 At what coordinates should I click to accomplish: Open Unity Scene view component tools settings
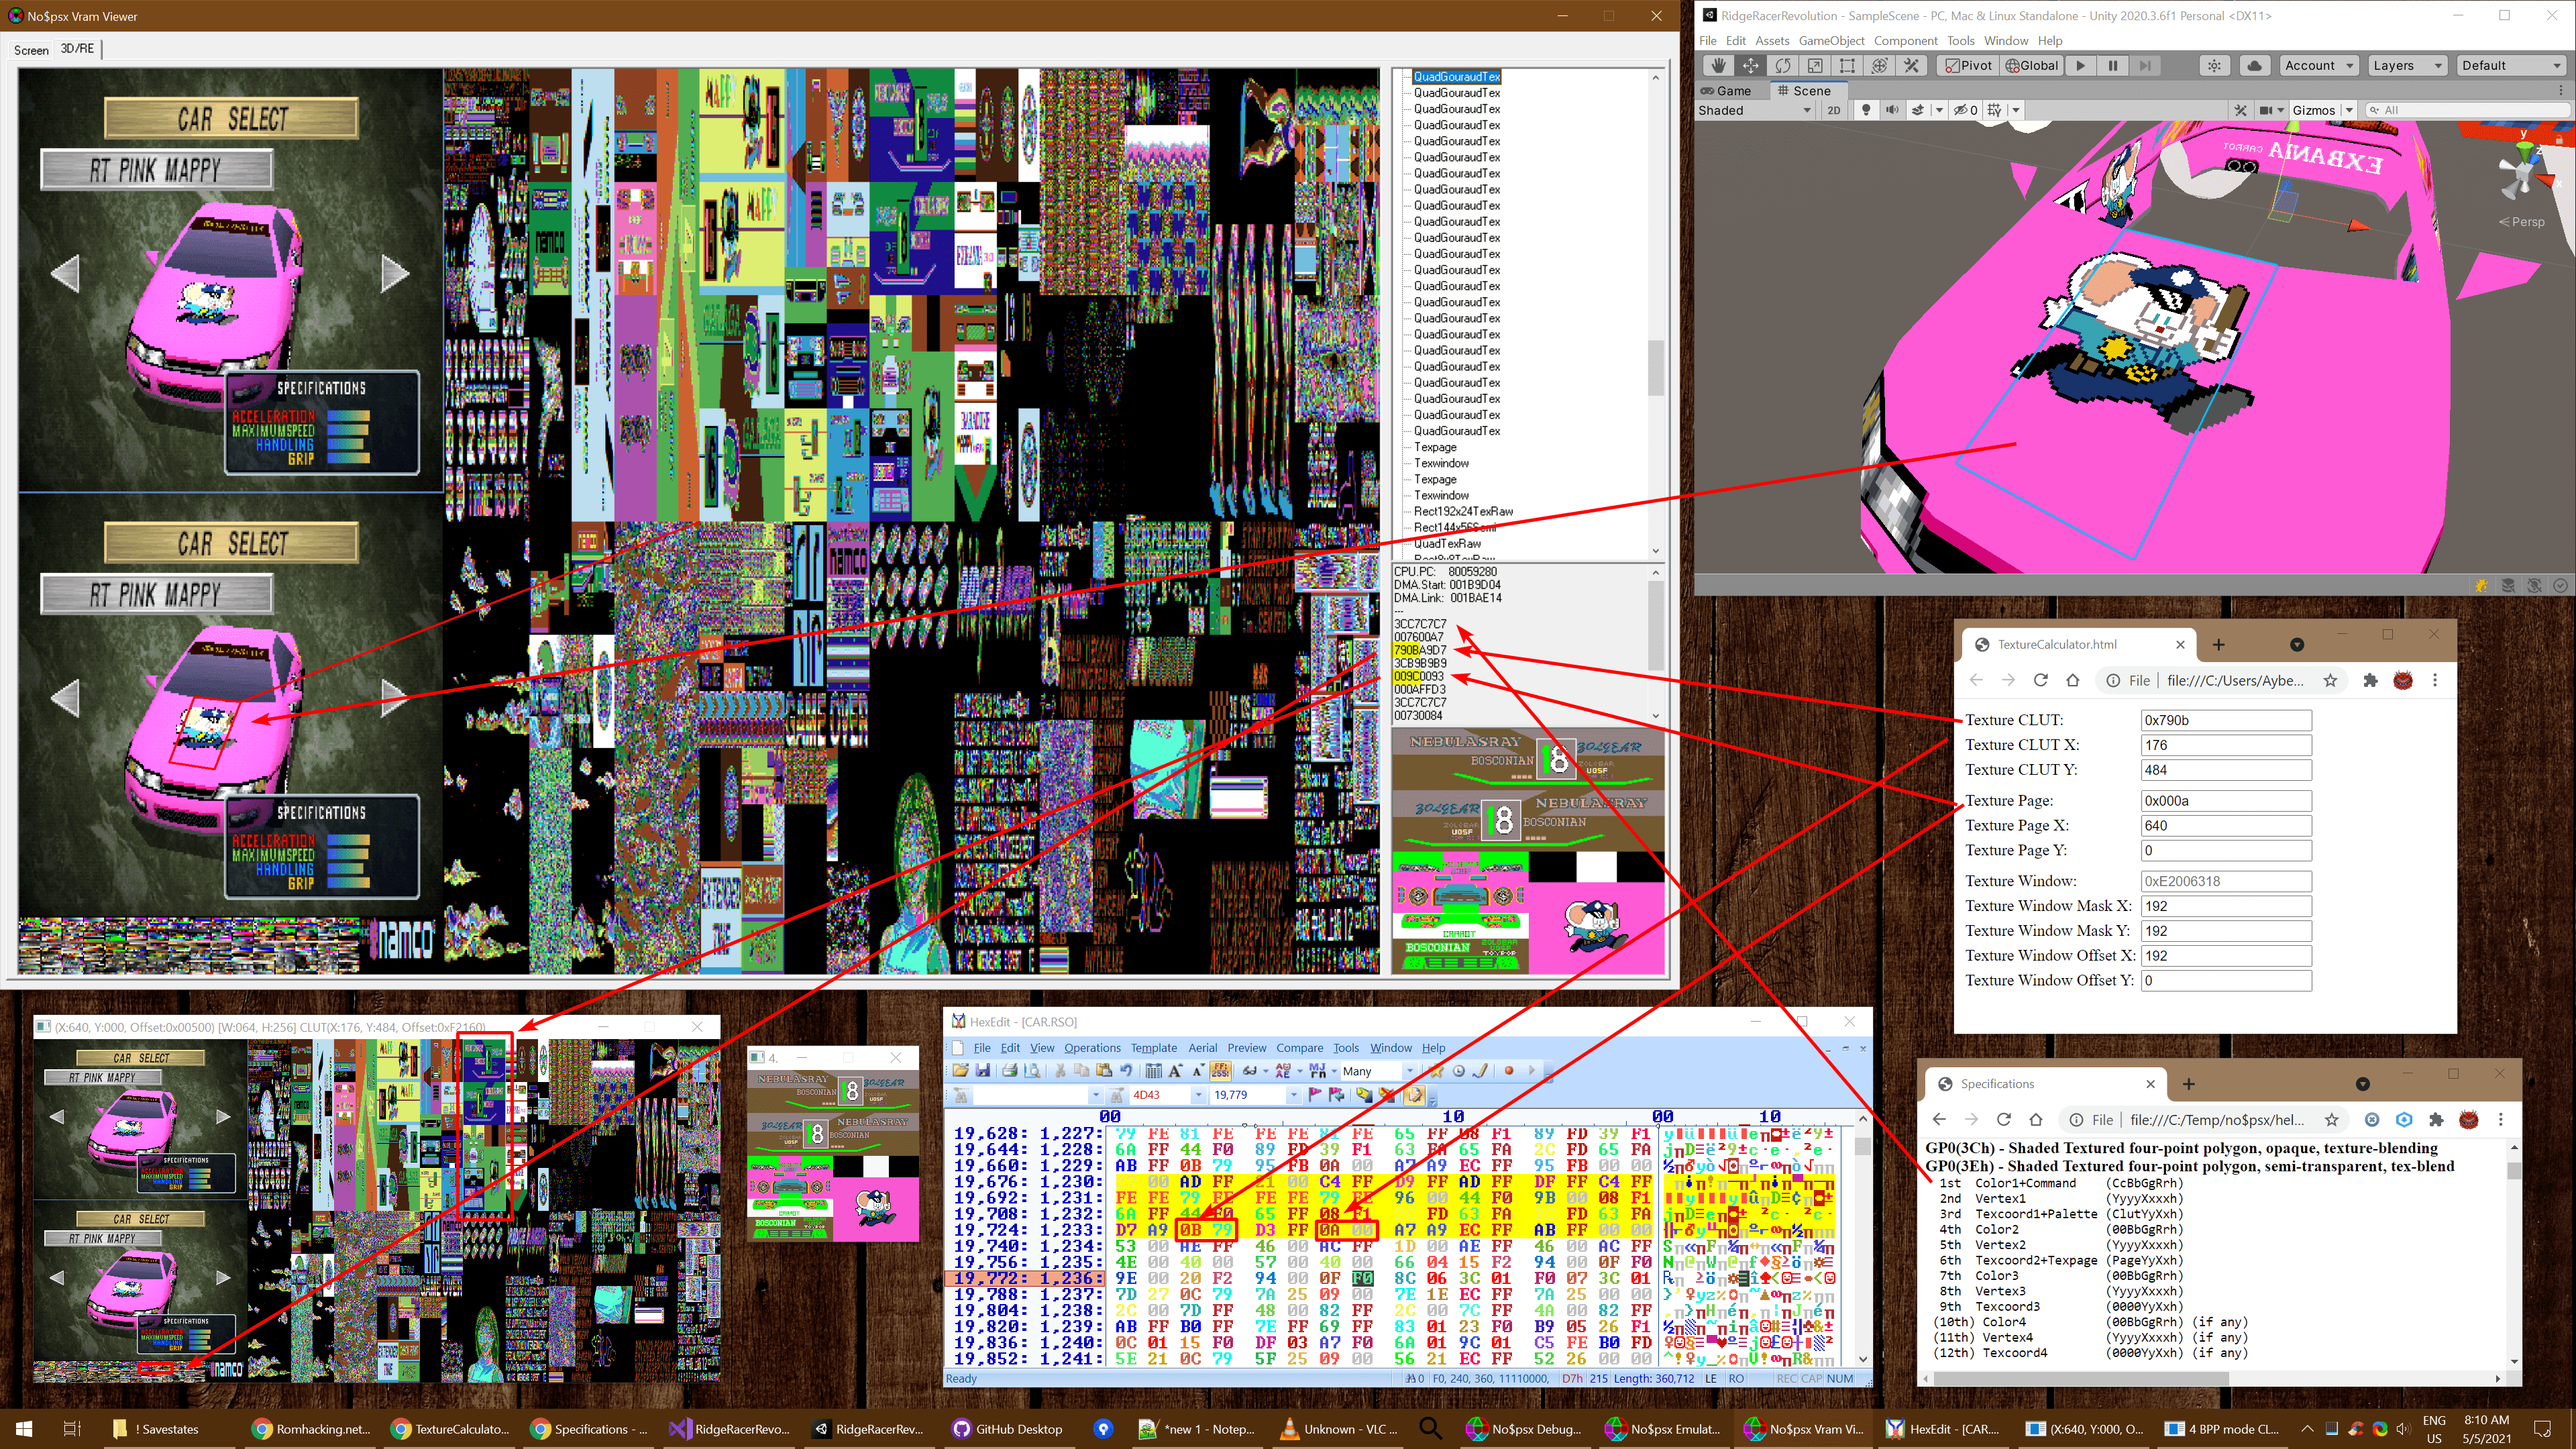2240,110
